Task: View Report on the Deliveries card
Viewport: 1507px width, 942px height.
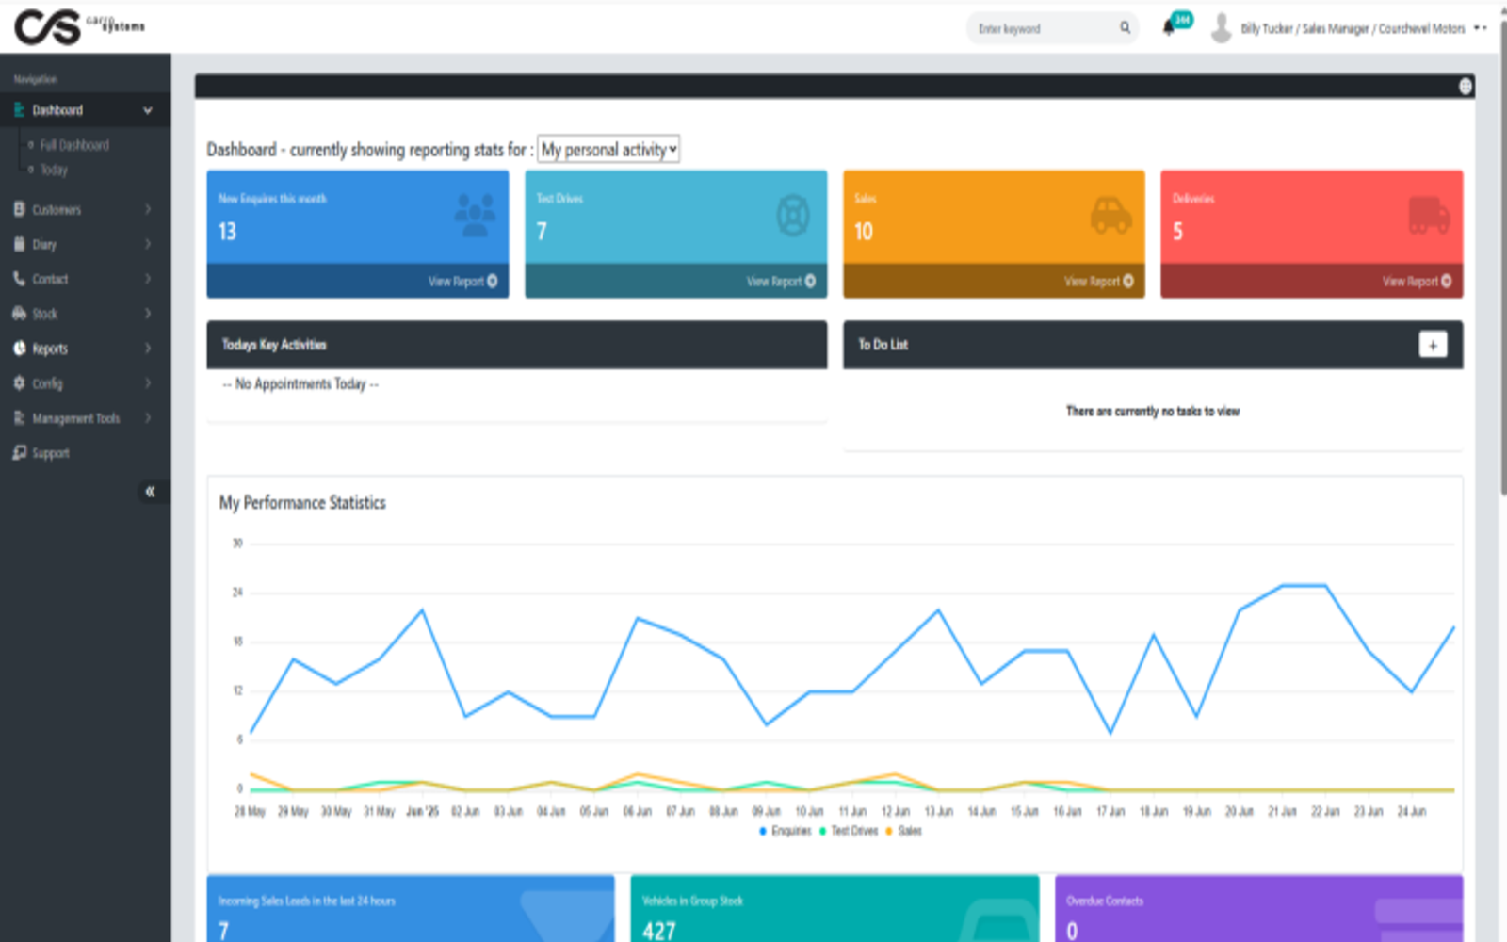Action: tap(1416, 281)
